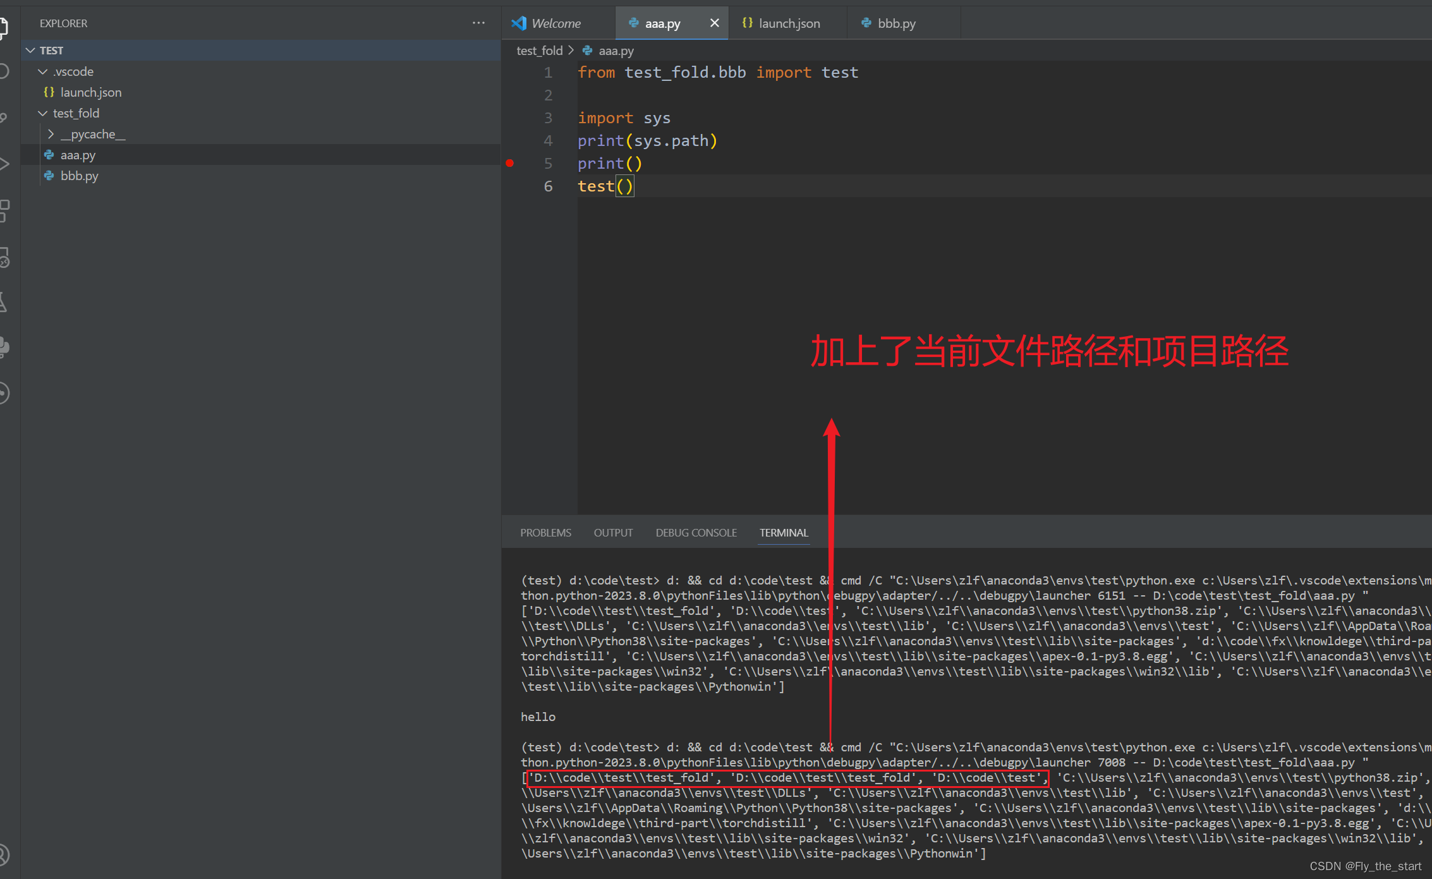Open the OUTPUT panel tab

613,533
